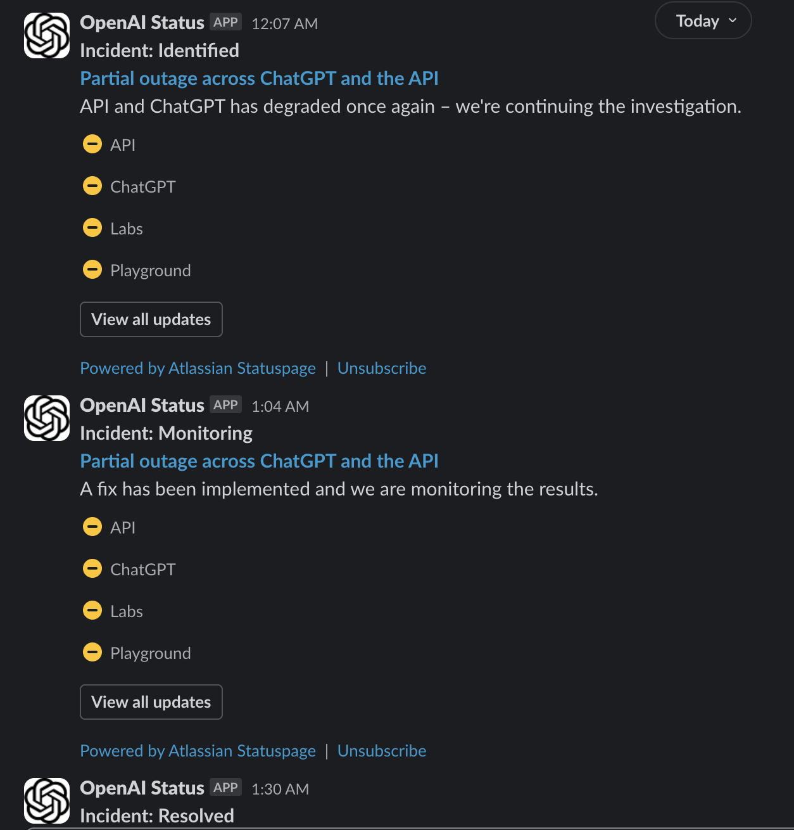Click the ChatGPT status icon in Identified incident
The height and width of the screenshot is (830, 794).
coord(92,186)
